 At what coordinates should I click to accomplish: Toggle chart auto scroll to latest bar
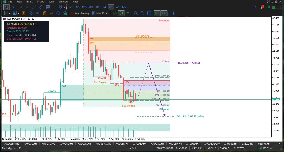157,13
